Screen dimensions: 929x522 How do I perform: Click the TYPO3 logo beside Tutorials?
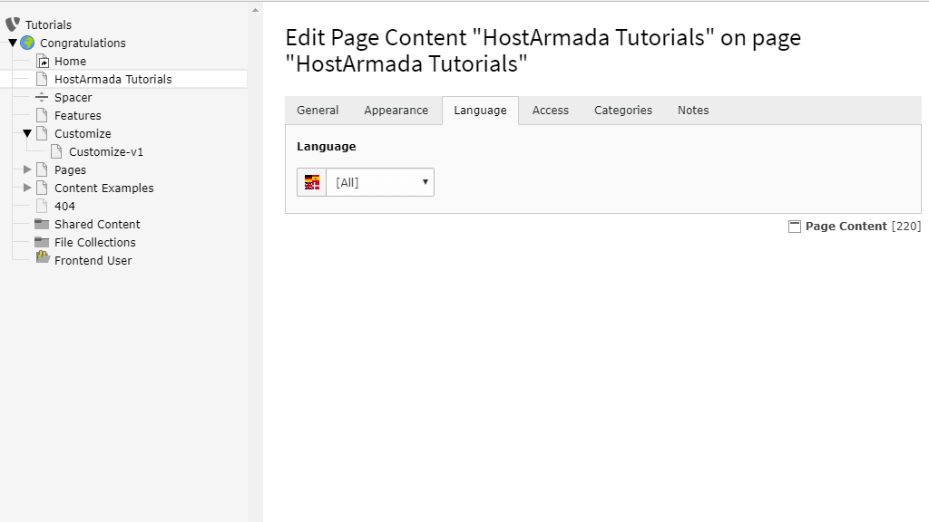coord(13,24)
